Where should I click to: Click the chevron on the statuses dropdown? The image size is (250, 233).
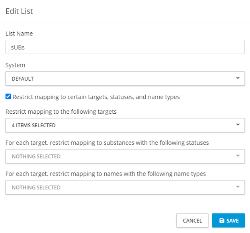coord(238,156)
